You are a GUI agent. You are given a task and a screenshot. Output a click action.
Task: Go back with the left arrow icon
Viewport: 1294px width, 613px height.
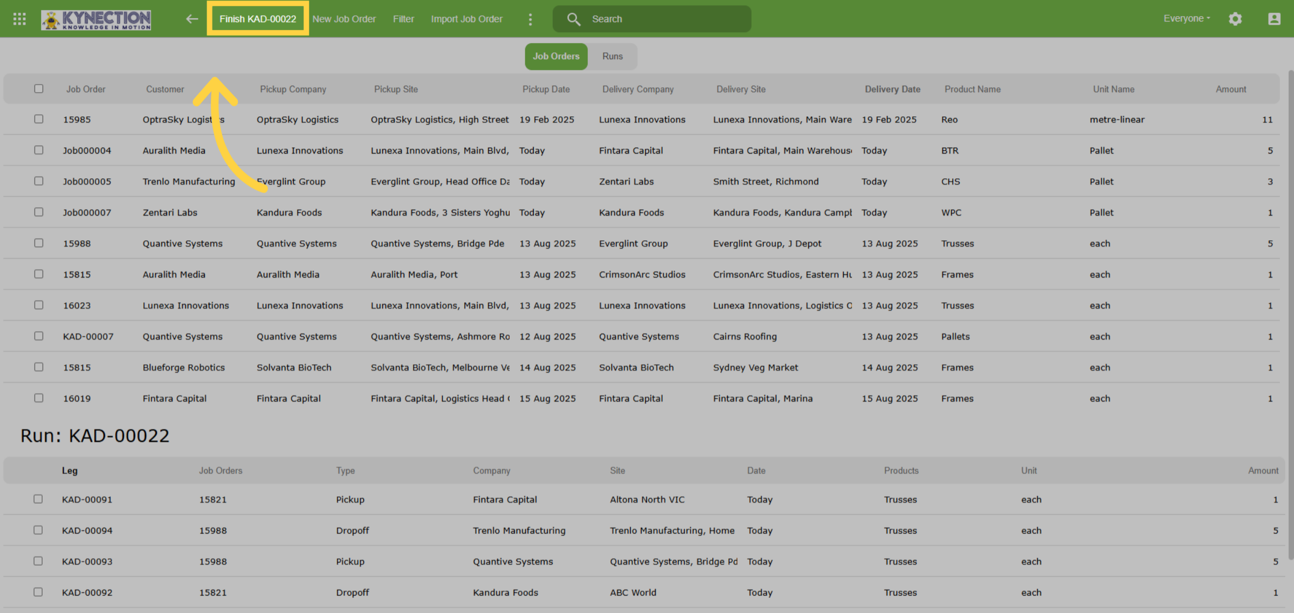192,19
